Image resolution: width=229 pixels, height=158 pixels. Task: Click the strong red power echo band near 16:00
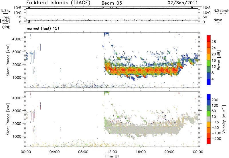point(141,70)
